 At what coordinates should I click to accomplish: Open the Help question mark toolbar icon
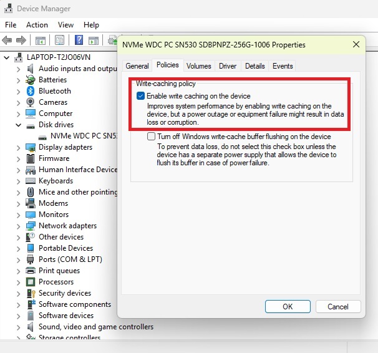pos(79,40)
